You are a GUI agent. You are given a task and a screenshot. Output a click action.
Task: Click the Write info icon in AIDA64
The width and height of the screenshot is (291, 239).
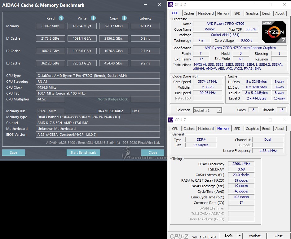(x=93, y=18)
